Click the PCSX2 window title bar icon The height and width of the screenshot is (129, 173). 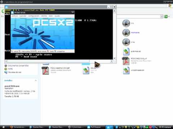(x=12, y=13)
